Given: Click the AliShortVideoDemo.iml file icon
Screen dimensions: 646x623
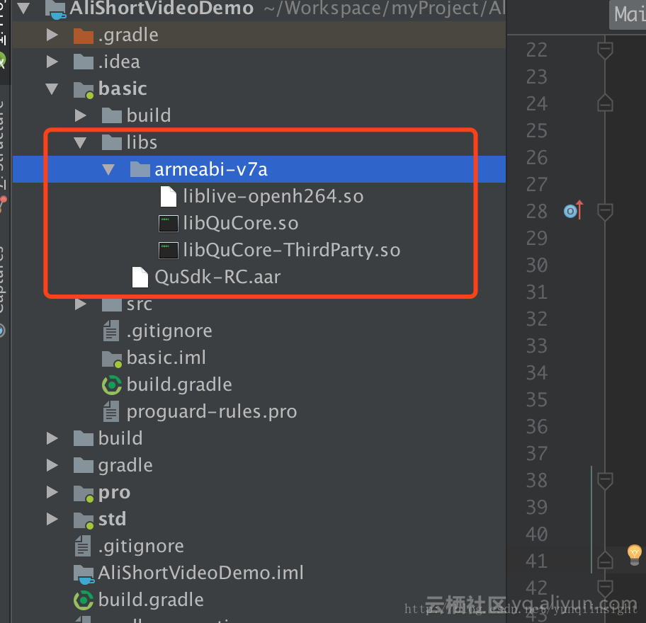Looking at the screenshot, I should point(84,574).
